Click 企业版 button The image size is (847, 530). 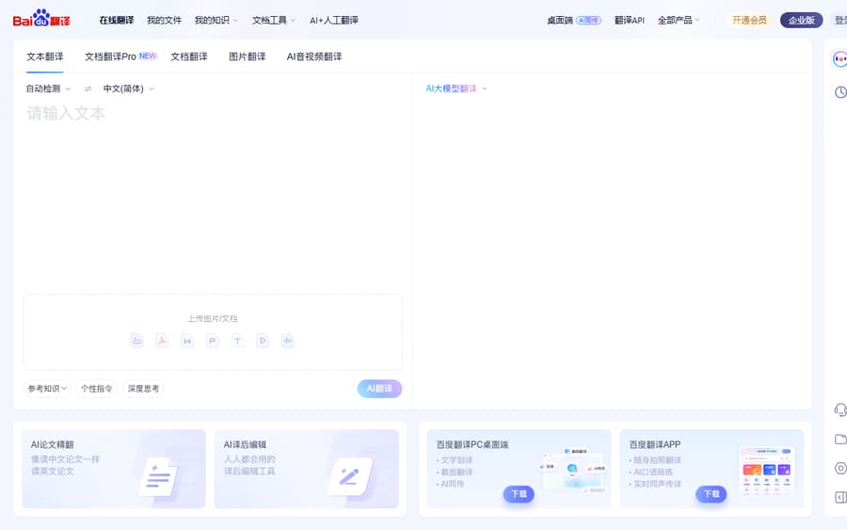pos(802,20)
